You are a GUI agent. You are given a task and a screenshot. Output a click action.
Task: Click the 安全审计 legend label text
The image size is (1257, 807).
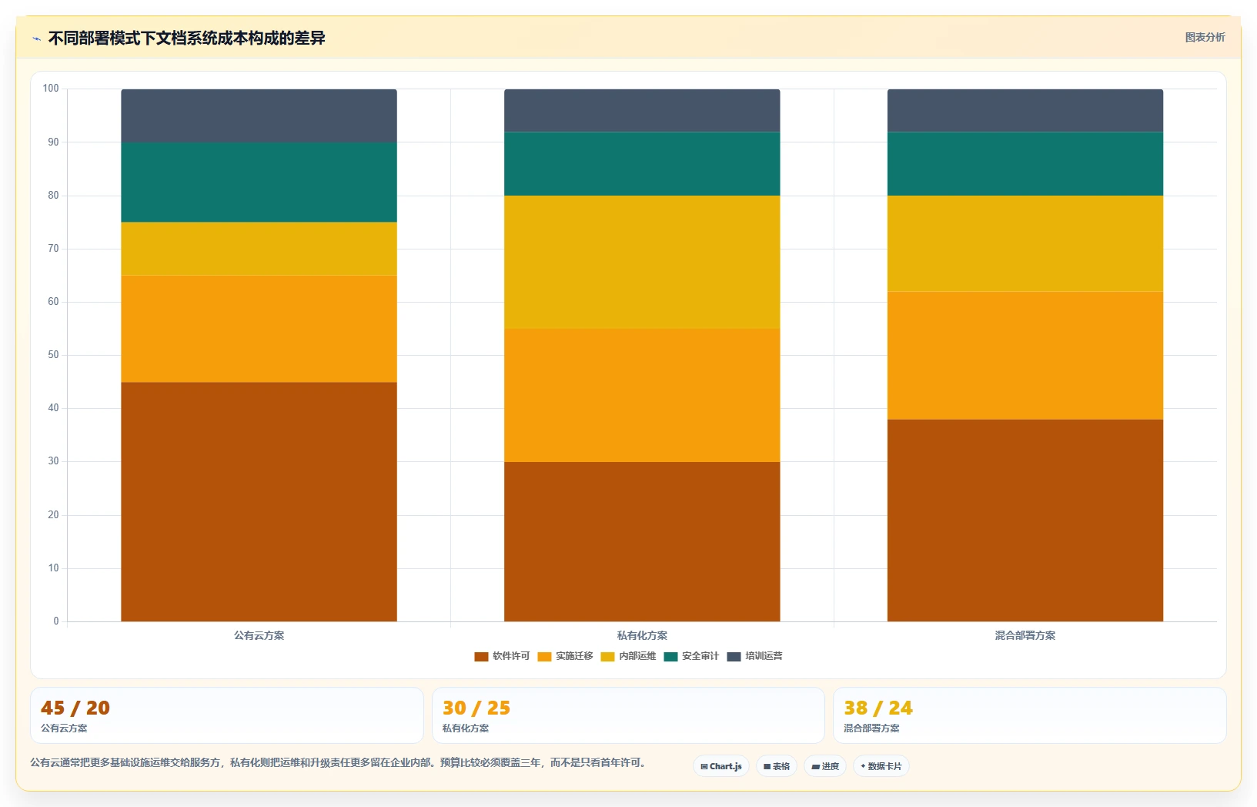point(700,656)
